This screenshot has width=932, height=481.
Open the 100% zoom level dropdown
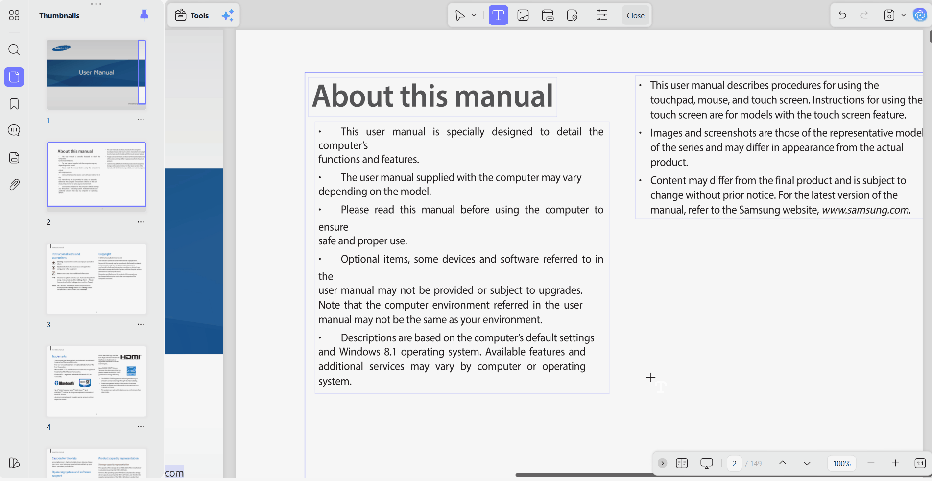tap(842, 463)
